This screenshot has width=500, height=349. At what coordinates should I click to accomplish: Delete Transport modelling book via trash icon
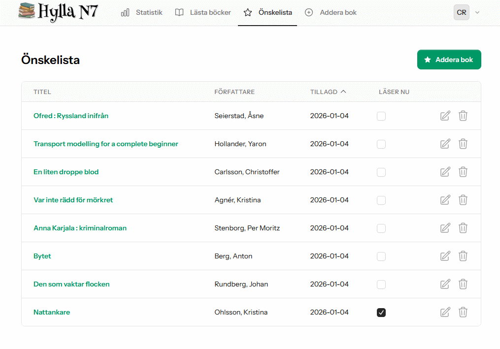click(x=463, y=144)
